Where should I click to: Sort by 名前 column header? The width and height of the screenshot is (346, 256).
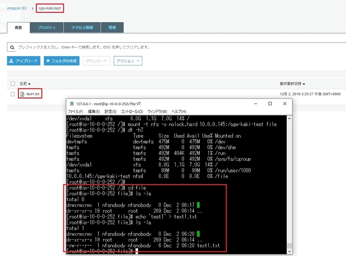point(25,84)
